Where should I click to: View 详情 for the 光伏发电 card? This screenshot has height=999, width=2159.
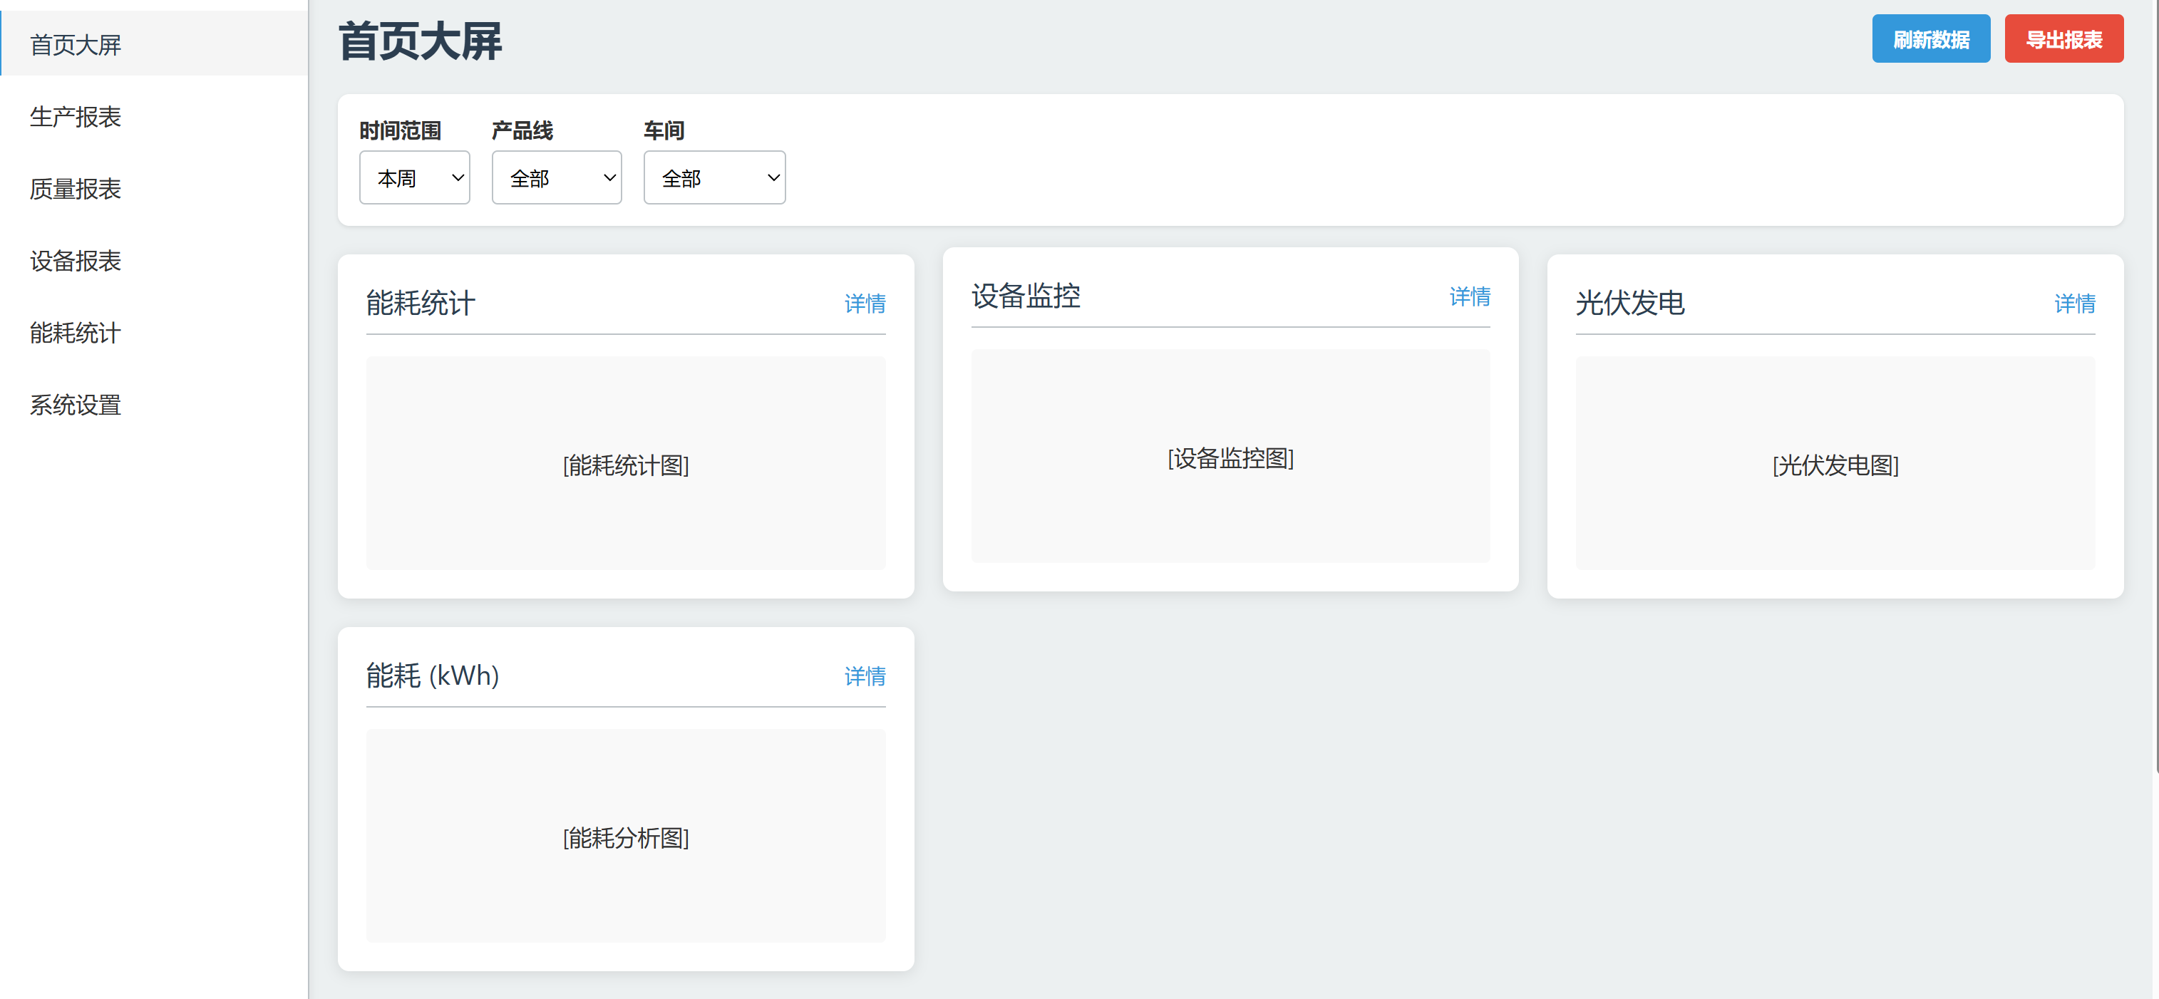(2073, 304)
